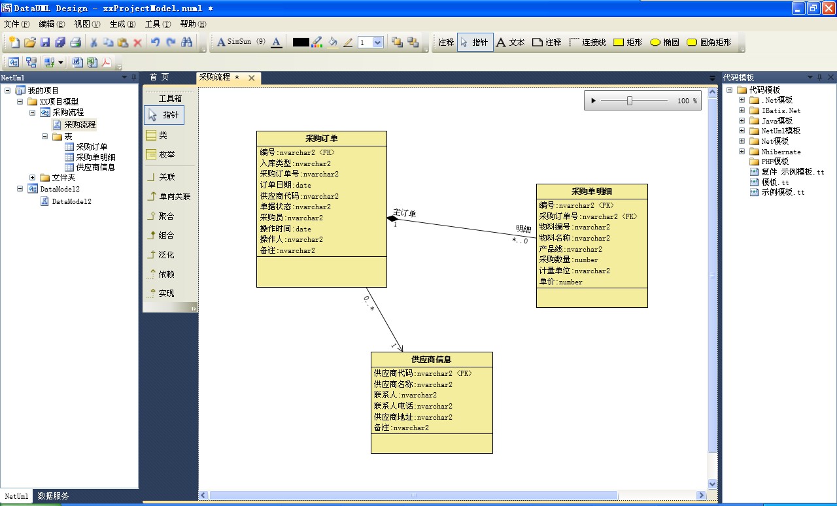The image size is (837, 506).
Task: Switch to the 数据服务 bottom tab
Action: 53,496
